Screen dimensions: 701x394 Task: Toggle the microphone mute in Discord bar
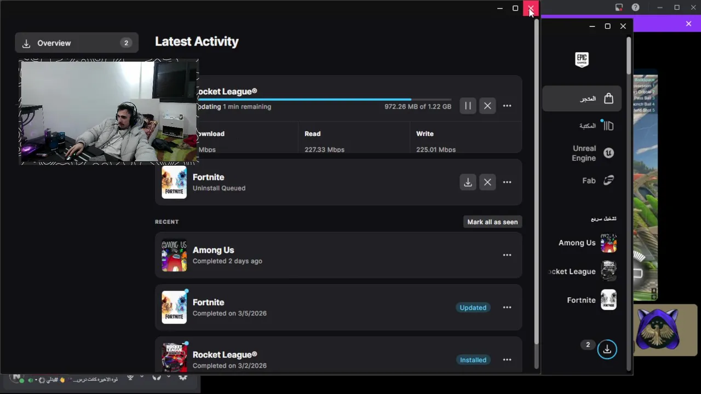[130, 378]
